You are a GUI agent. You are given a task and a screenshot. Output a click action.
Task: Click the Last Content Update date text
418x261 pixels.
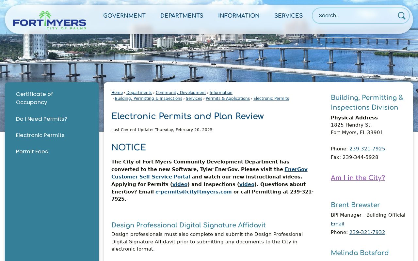162,130
